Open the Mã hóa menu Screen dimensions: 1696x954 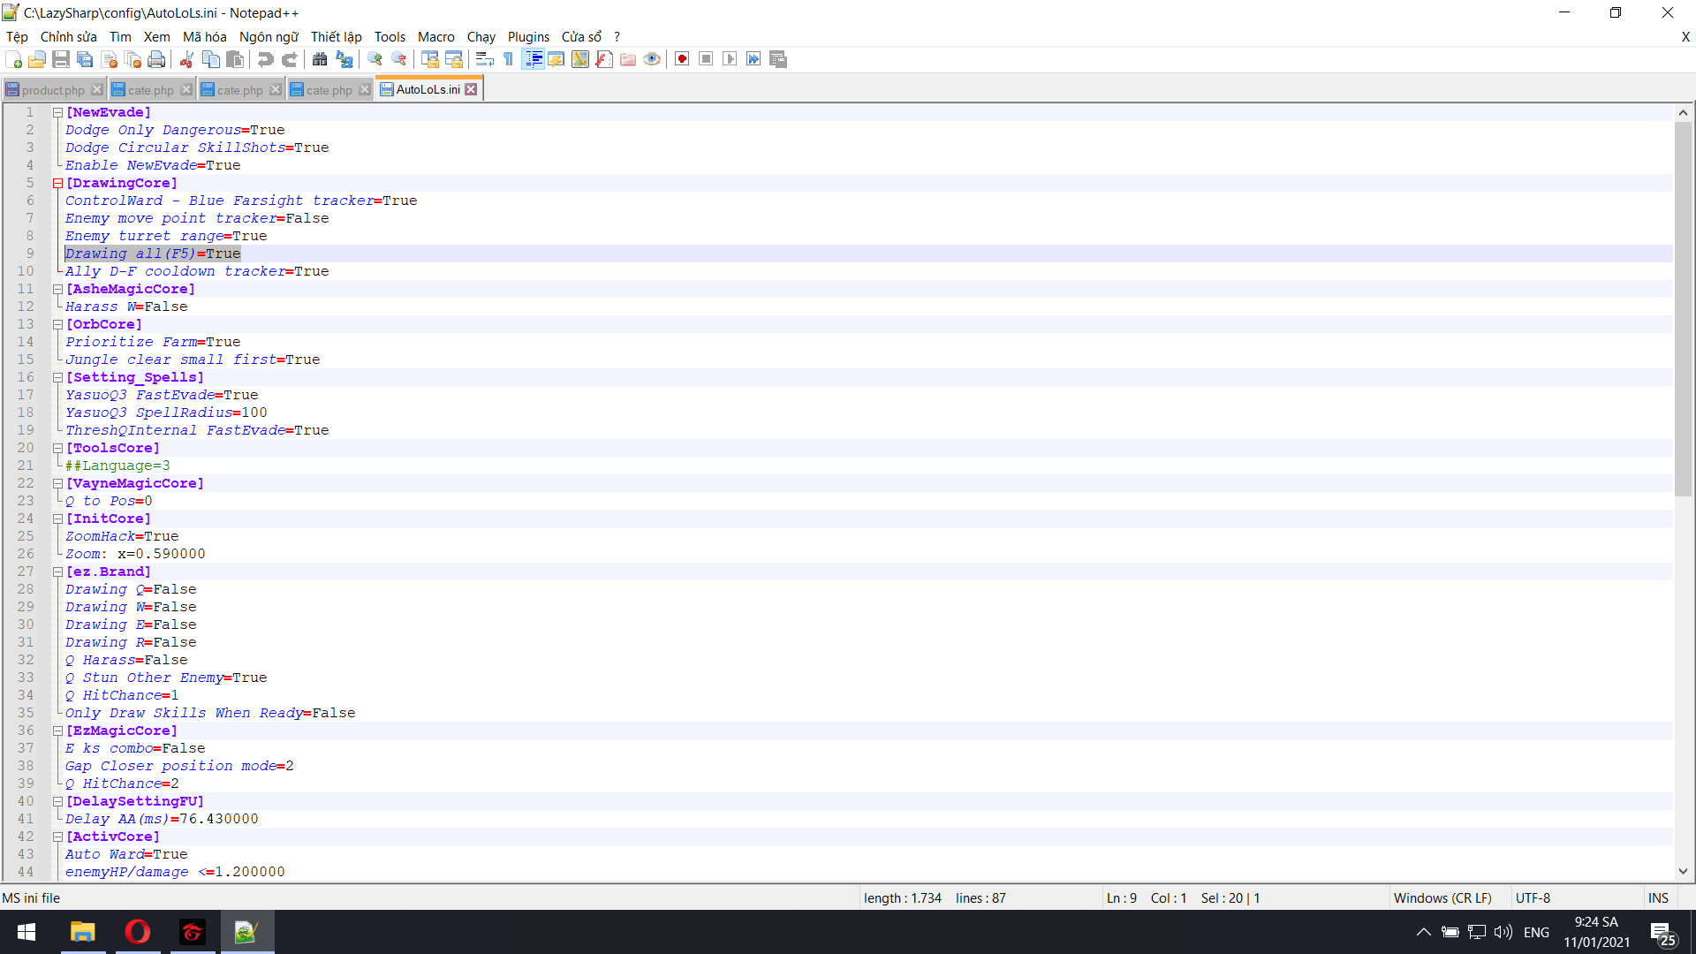click(204, 37)
